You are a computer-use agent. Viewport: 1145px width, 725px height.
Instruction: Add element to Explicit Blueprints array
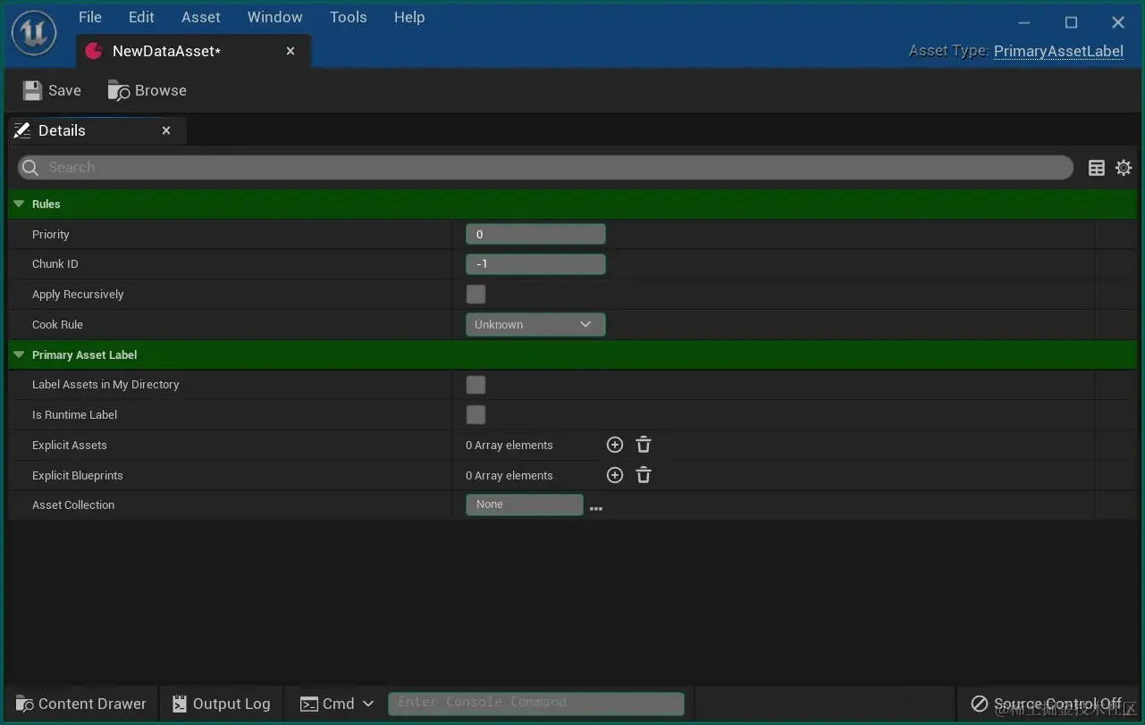615,475
